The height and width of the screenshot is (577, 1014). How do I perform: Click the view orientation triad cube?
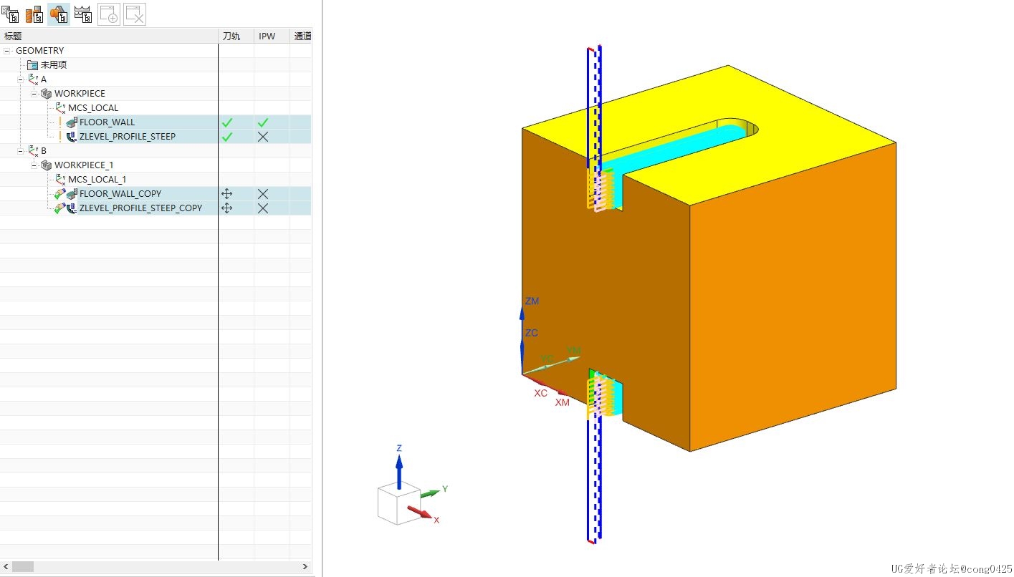click(x=398, y=503)
